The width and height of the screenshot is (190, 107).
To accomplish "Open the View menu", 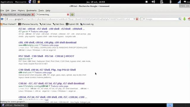I will pyautogui.click(x=14, y=11).
